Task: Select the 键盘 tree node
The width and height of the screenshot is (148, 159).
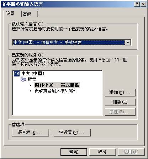Action: coord(32,79)
